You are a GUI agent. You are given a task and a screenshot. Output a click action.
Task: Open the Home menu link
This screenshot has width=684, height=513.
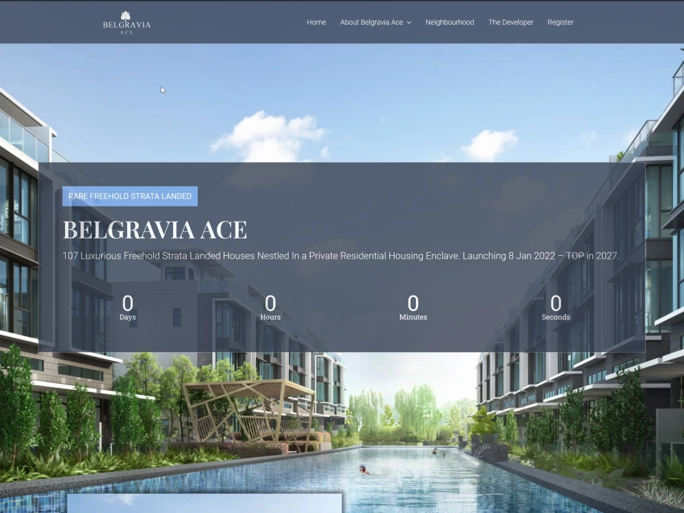[x=316, y=23]
